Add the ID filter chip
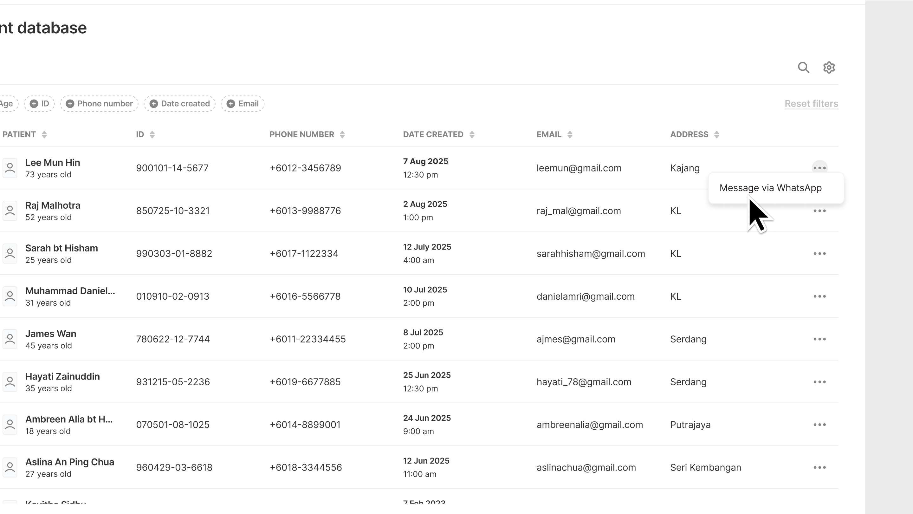This screenshot has width=913, height=514. coord(39,103)
